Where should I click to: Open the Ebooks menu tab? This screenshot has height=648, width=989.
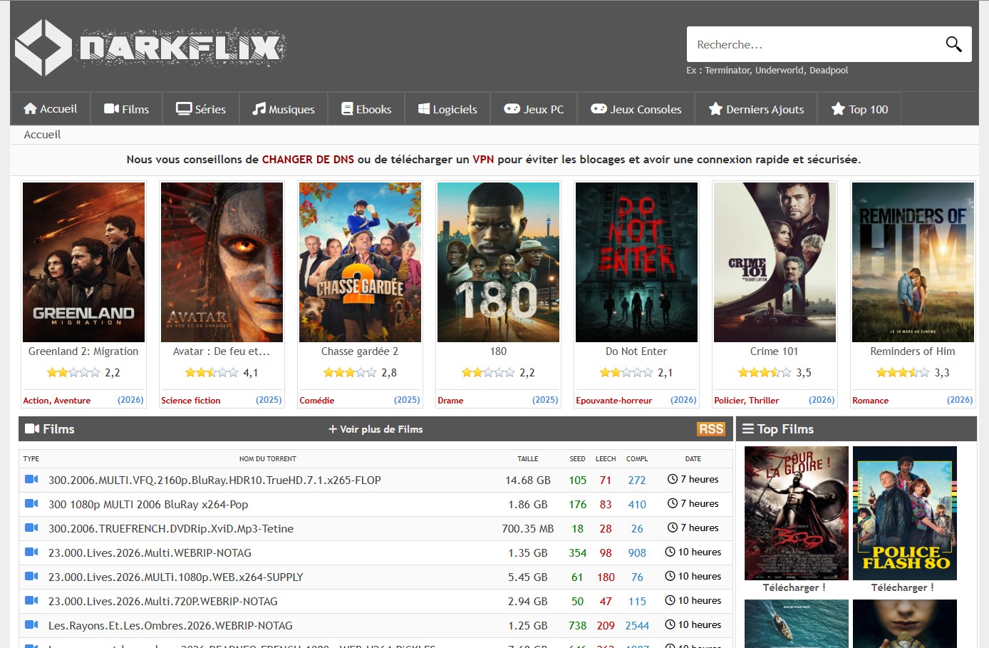coord(366,109)
